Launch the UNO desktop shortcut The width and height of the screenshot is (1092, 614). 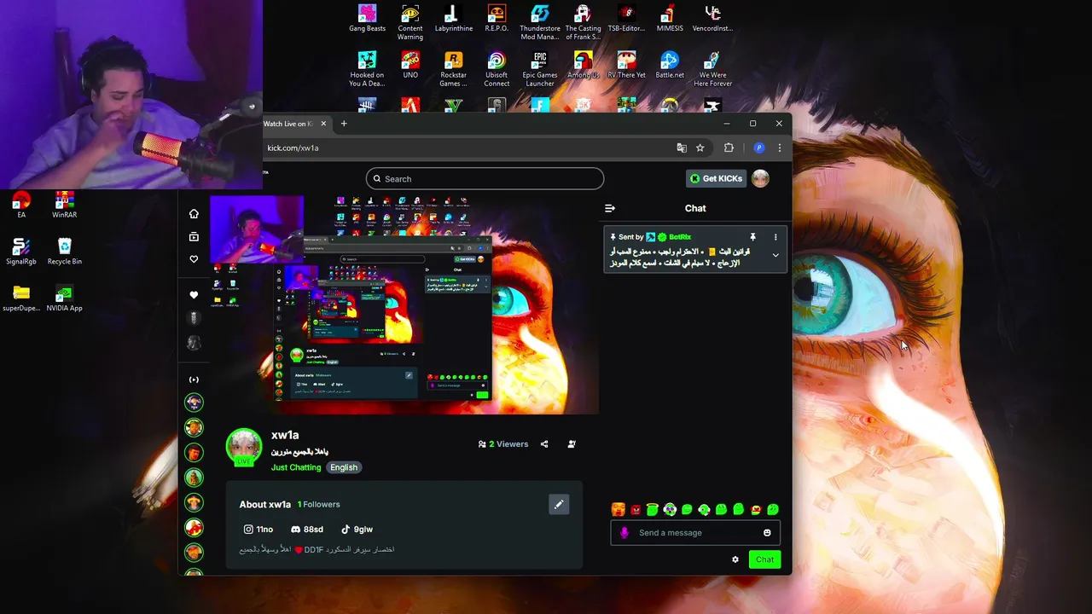[410, 66]
